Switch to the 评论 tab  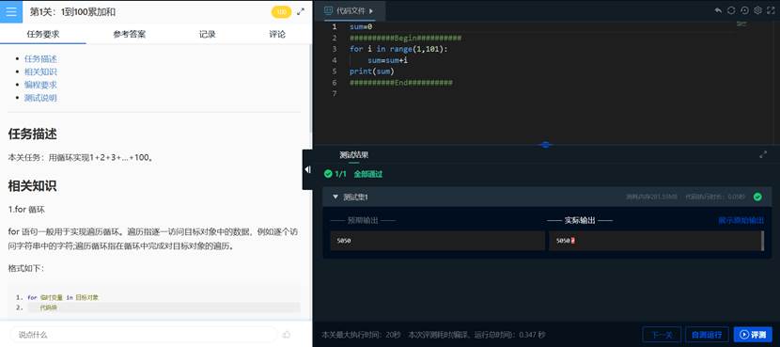pyautogui.click(x=277, y=34)
